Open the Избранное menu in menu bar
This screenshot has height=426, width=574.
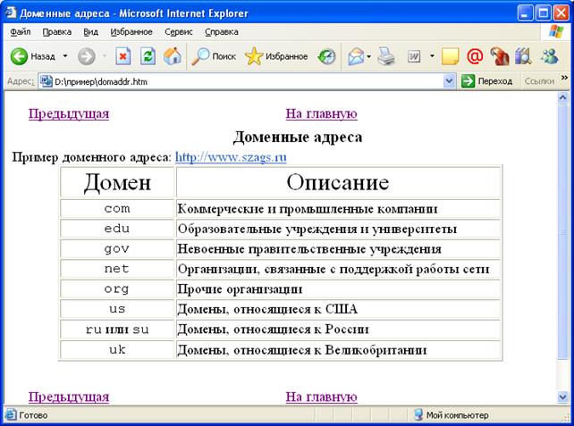[131, 31]
